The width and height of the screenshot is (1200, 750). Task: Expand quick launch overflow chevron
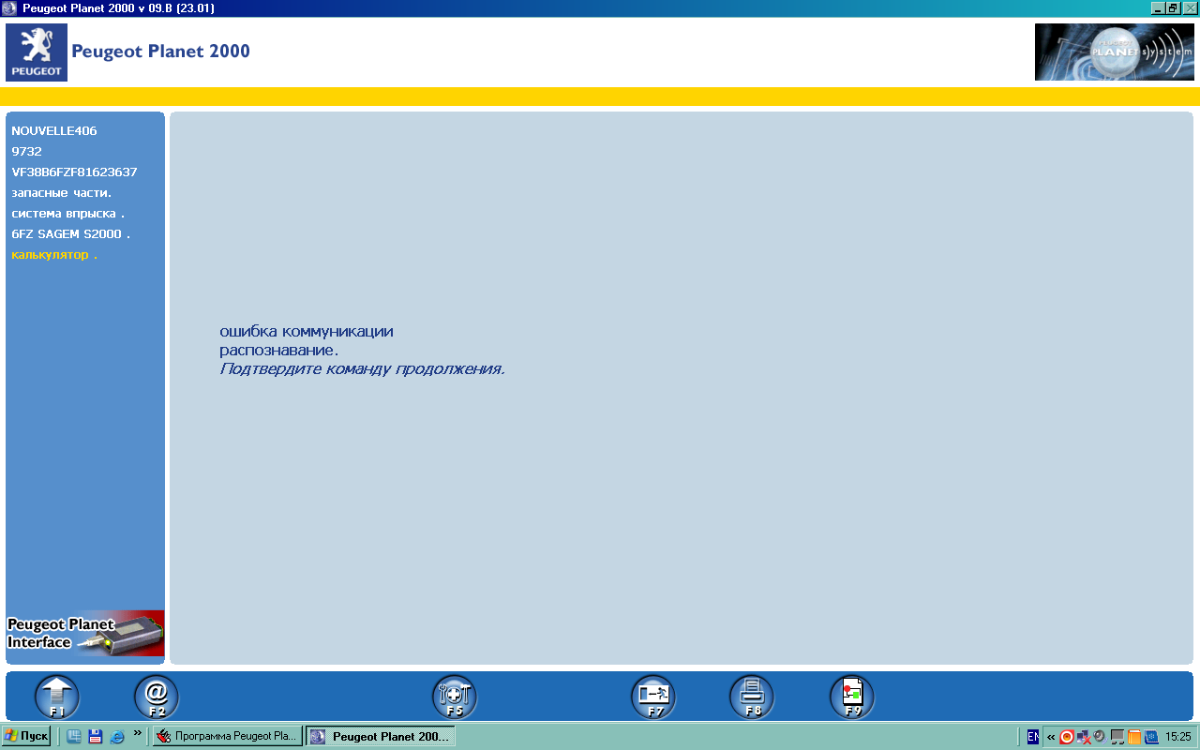[138, 733]
